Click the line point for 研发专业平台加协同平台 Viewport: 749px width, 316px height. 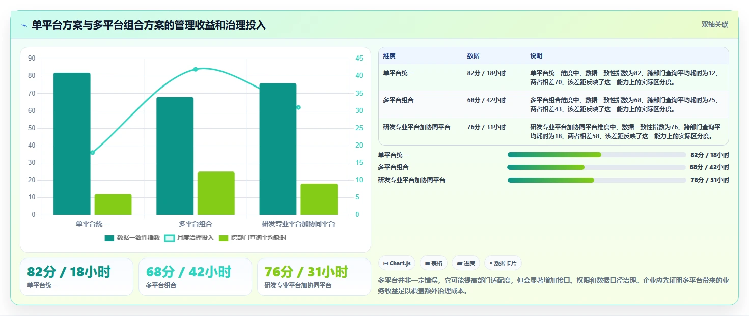click(x=298, y=107)
